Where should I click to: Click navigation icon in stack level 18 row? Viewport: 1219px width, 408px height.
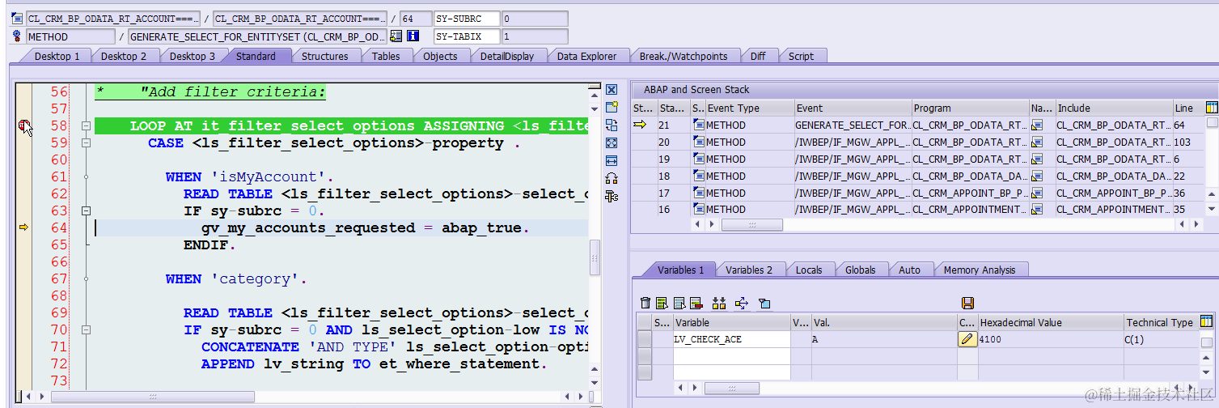coord(1038,176)
